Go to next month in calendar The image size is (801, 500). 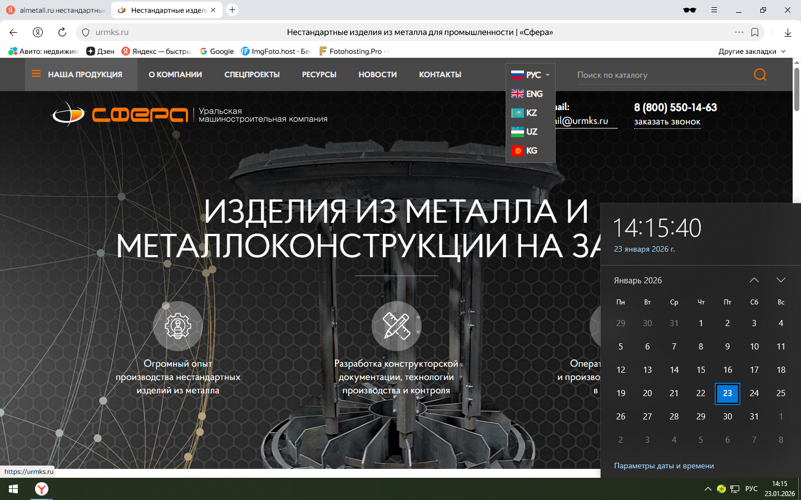tap(781, 280)
